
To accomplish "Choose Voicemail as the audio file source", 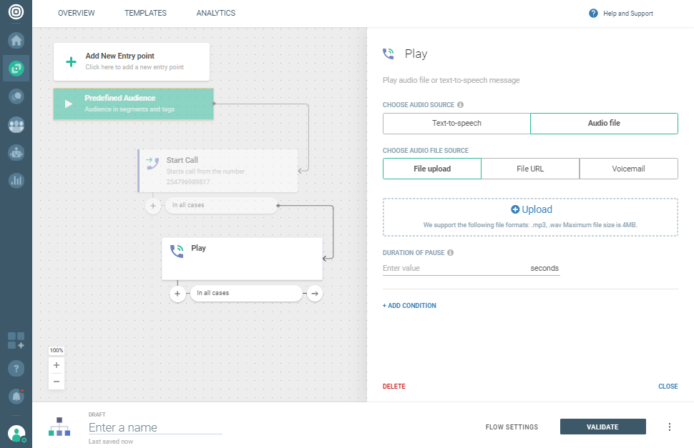I will click(628, 168).
